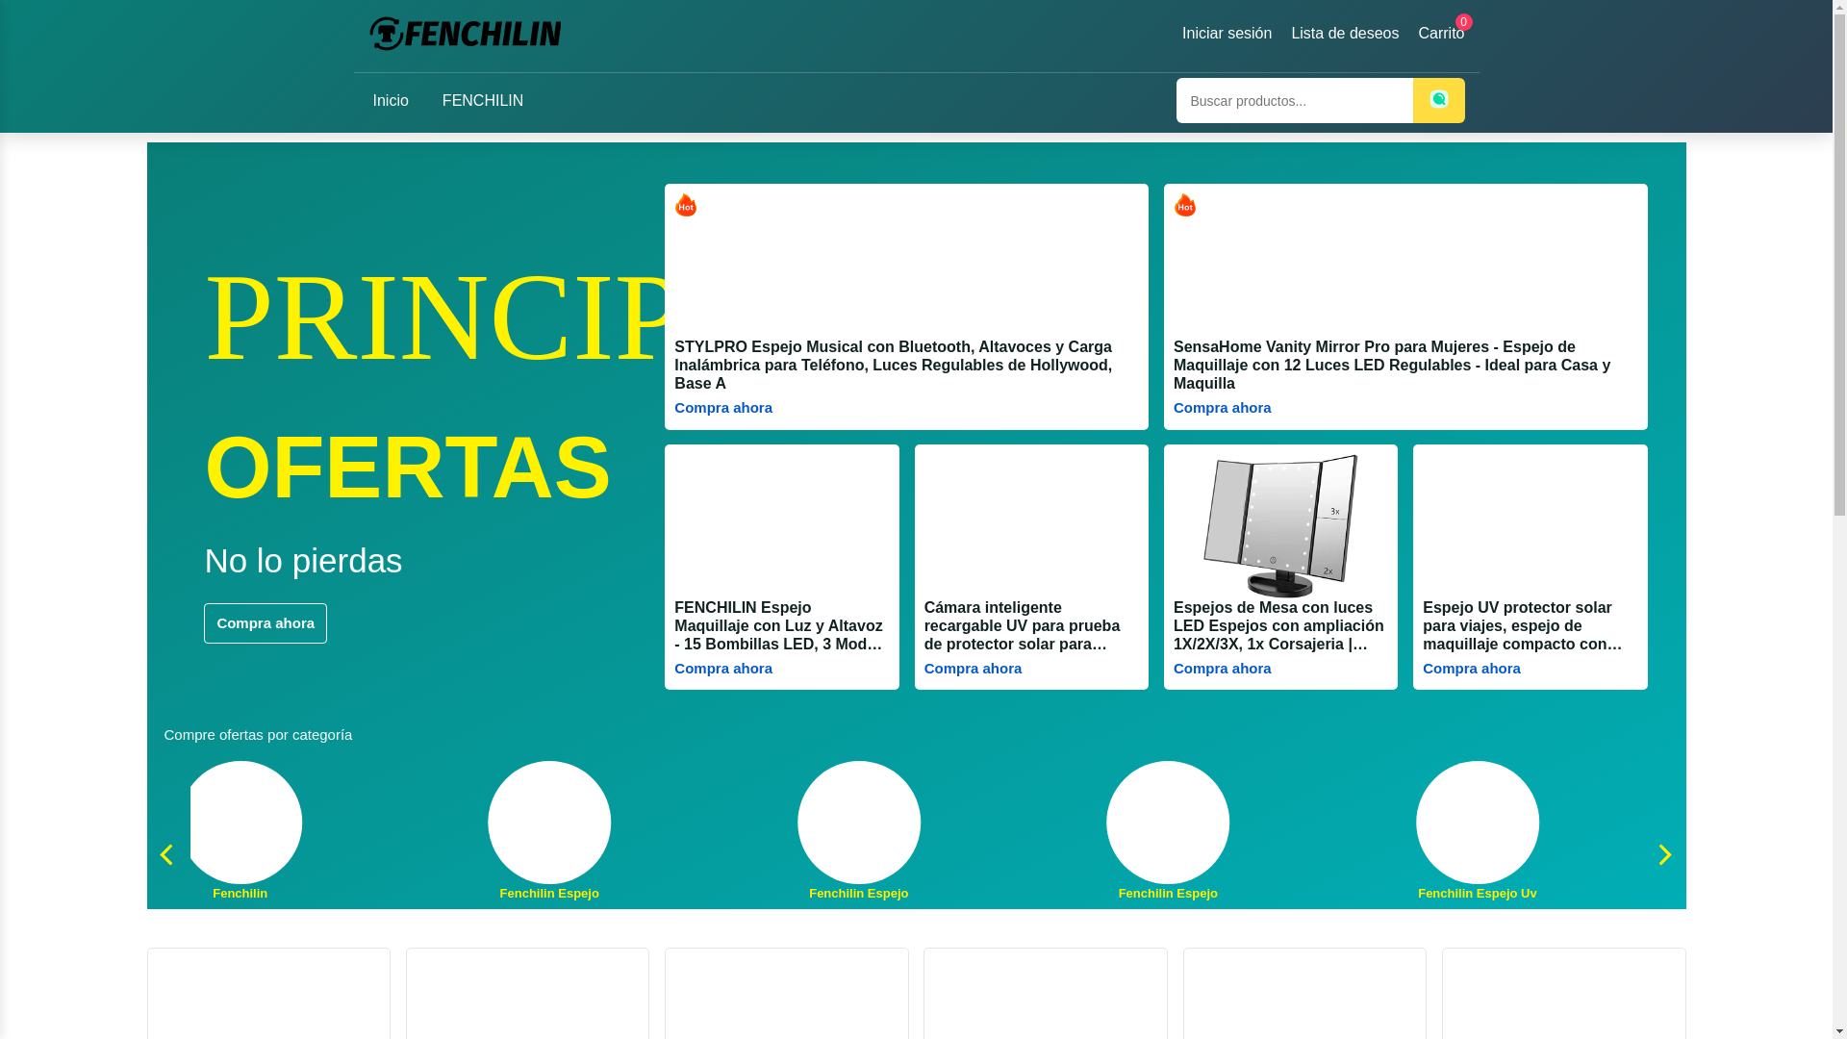Open the Carrito link
Screen dimensions: 1847x1039
pos(1441,34)
